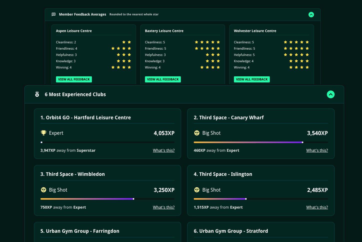
Task: Click Wolvester Winning star rating
Action: click(x=299, y=67)
